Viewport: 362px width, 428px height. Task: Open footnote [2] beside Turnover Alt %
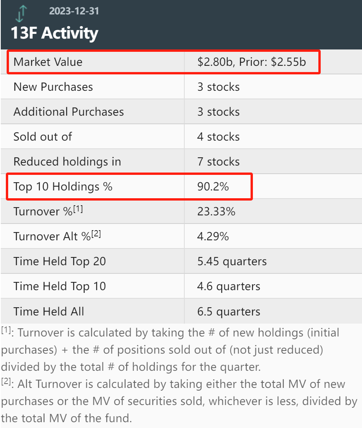pyautogui.click(x=96, y=234)
